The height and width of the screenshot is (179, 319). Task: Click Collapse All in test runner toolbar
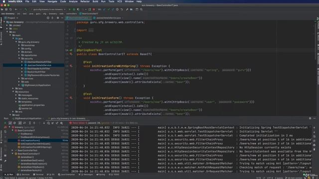coord(34,123)
